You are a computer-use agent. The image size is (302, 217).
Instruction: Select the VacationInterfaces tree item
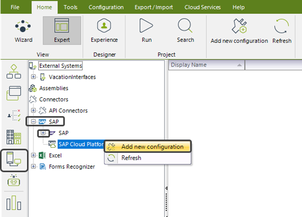pos(72,77)
